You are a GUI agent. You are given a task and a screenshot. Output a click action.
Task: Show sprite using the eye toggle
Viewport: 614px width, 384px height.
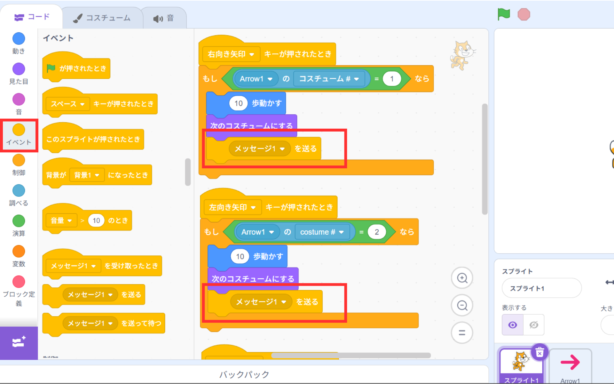512,325
